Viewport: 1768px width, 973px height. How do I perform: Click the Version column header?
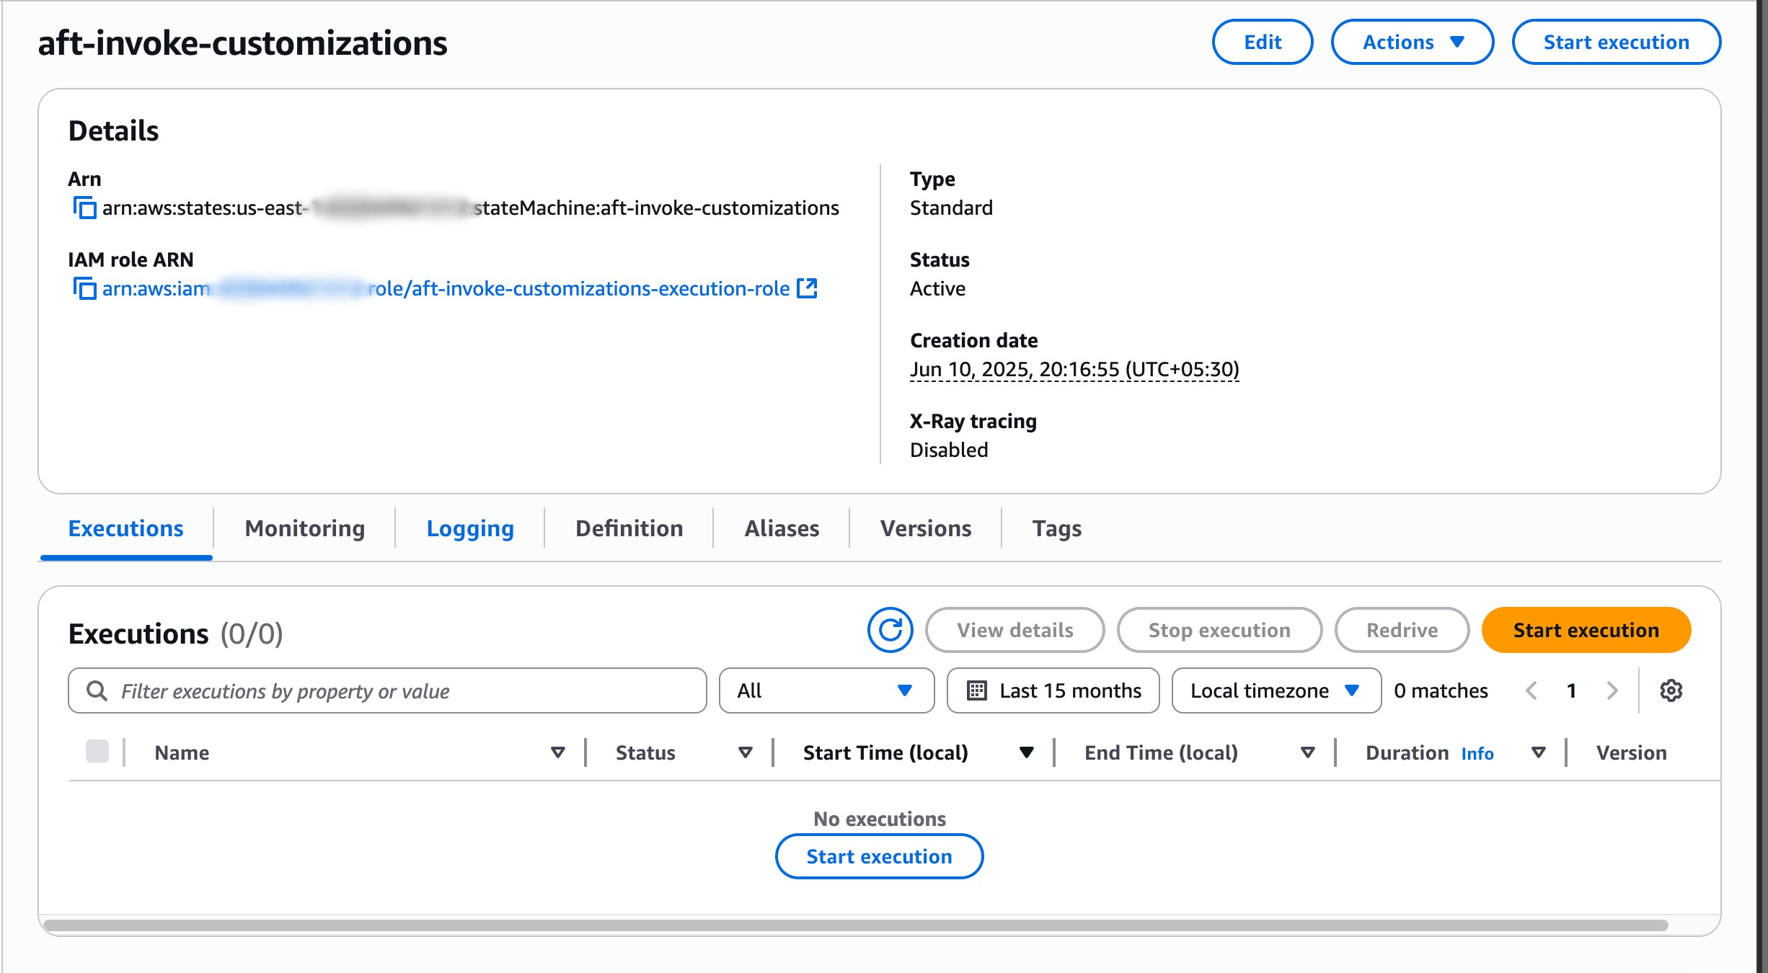(x=1631, y=752)
